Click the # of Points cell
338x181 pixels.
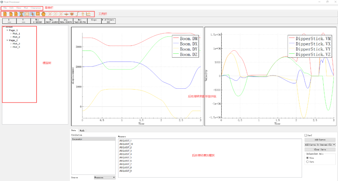pos(108,21)
